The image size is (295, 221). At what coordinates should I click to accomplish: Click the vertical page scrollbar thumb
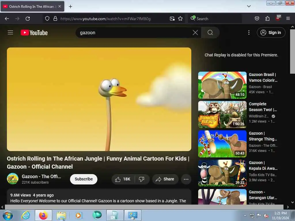pos(292,52)
